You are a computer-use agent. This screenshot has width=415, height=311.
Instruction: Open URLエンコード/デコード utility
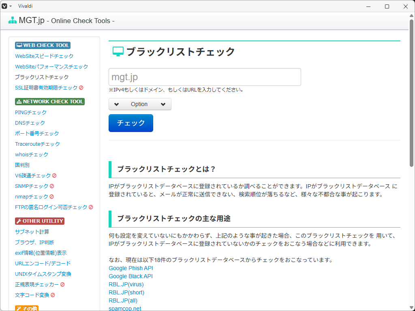[x=43, y=263]
